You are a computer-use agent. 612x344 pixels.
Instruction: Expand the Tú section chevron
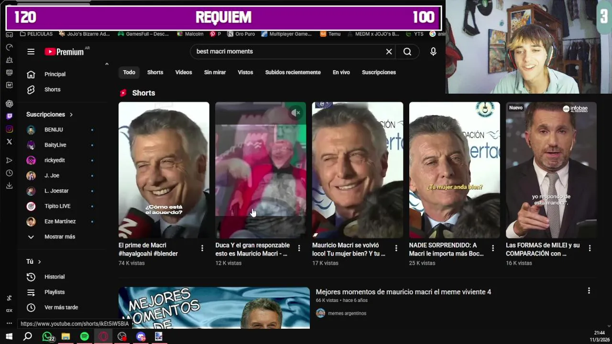(39, 262)
